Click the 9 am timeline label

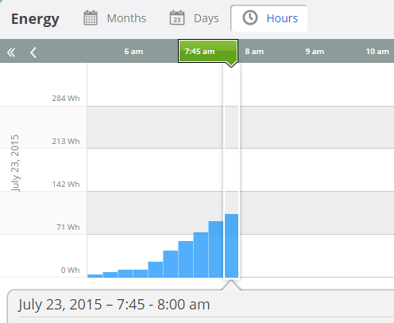[315, 52]
